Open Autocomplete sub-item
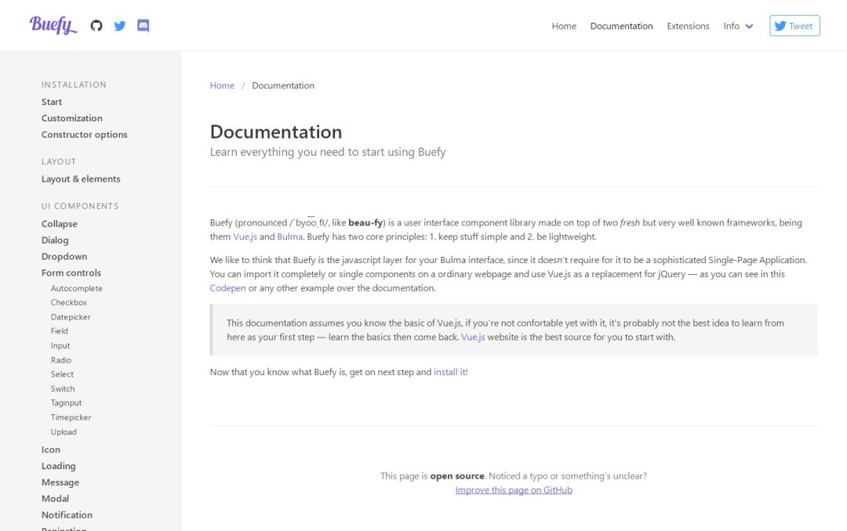The width and height of the screenshot is (847, 531). pos(77,288)
